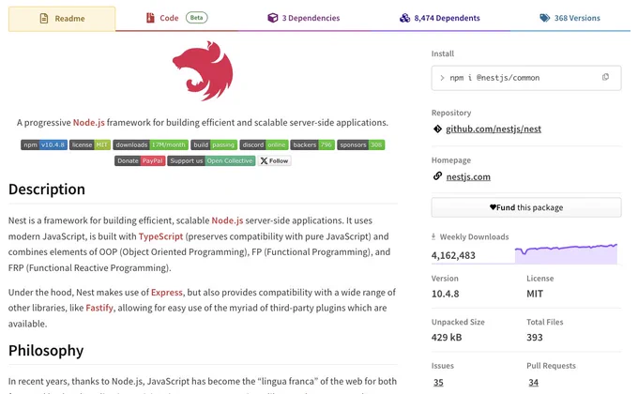This screenshot has height=394, width=638.
Task: Open the TypeScript link
Action: (x=160, y=236)
